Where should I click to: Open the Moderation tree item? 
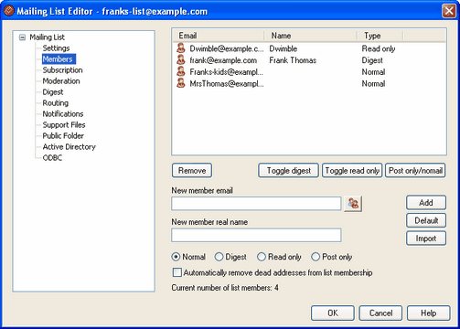(x=61, y=81)
